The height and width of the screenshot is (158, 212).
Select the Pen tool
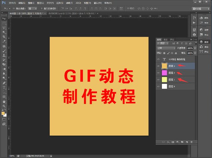pos(4,83)
